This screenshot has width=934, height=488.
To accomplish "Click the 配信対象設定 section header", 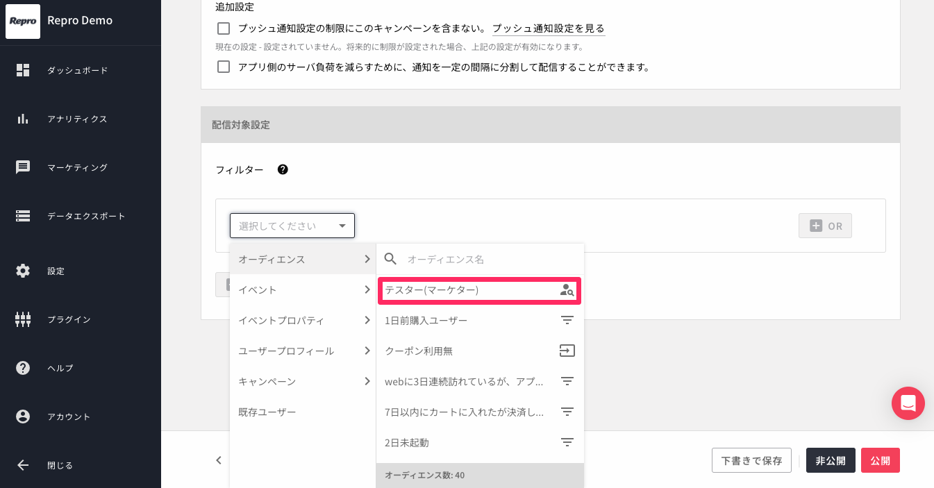I will pos(551,125).
